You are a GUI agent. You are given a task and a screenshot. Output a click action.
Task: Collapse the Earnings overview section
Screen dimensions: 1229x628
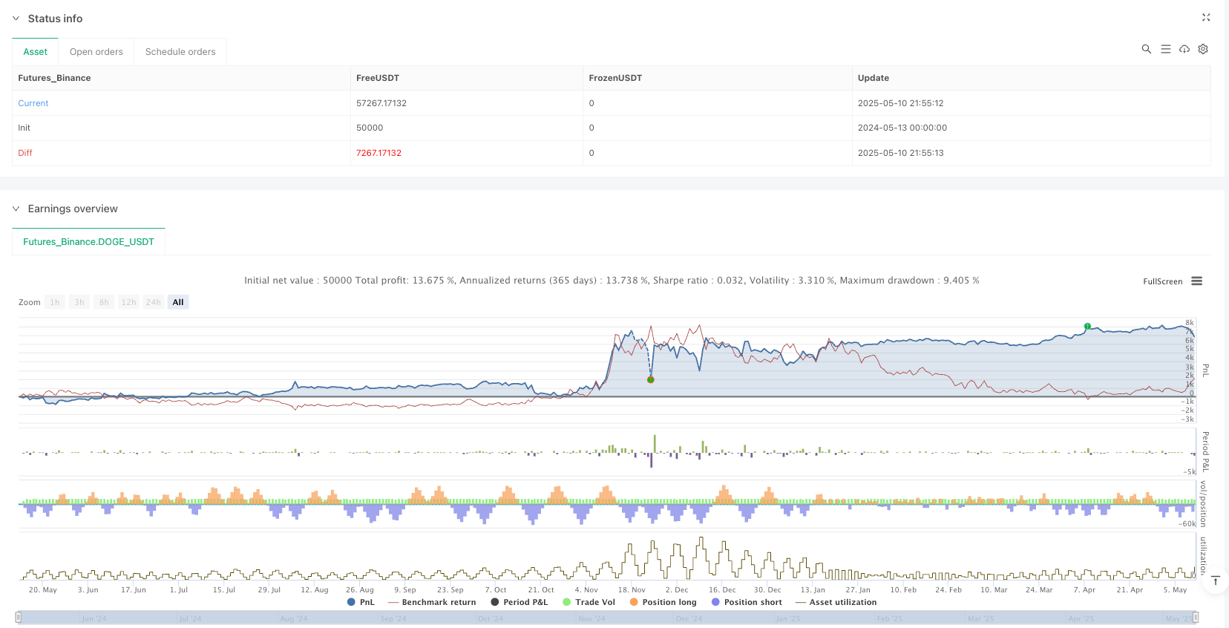click(16, 209)
